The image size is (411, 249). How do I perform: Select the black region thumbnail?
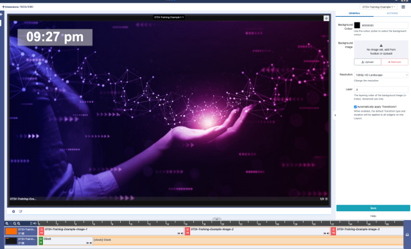pos(12,241)
